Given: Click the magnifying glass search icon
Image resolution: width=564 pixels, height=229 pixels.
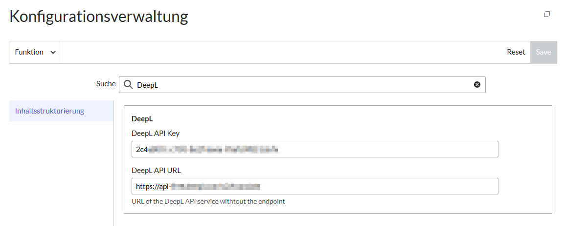Looking at the screenshot, I should tap(128, 85).
